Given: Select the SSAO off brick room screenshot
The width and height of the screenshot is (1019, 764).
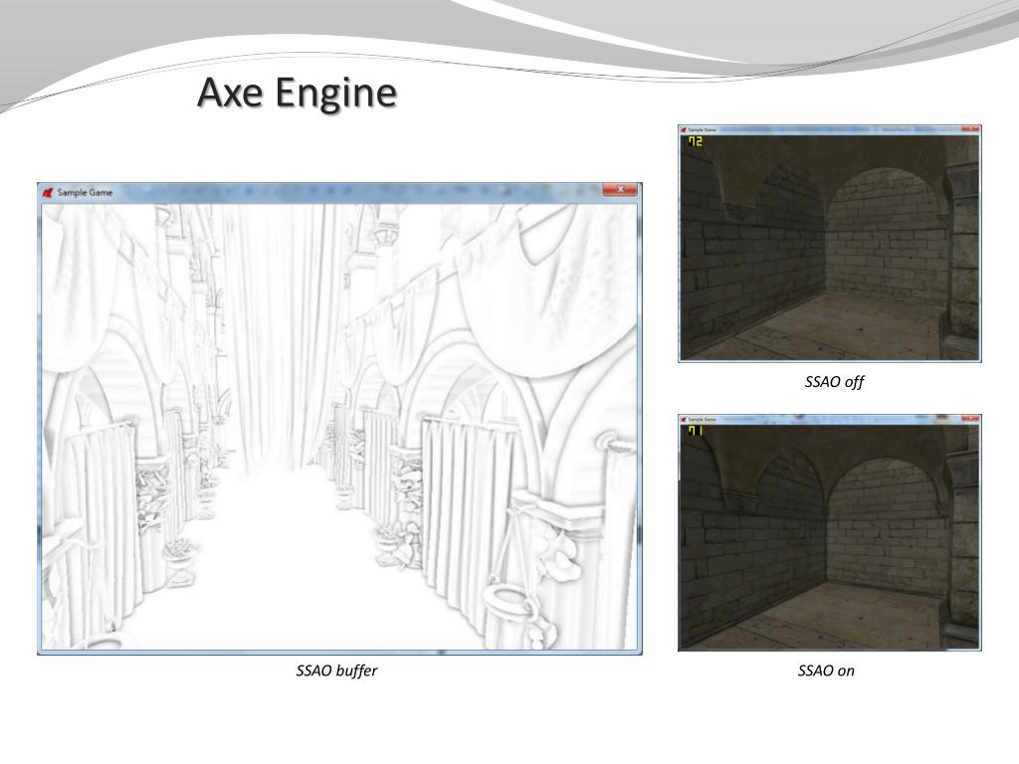Looking at the screenshot, I should 830,249.
